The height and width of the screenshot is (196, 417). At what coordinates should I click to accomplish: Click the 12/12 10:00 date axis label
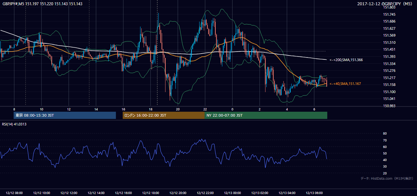41,193
